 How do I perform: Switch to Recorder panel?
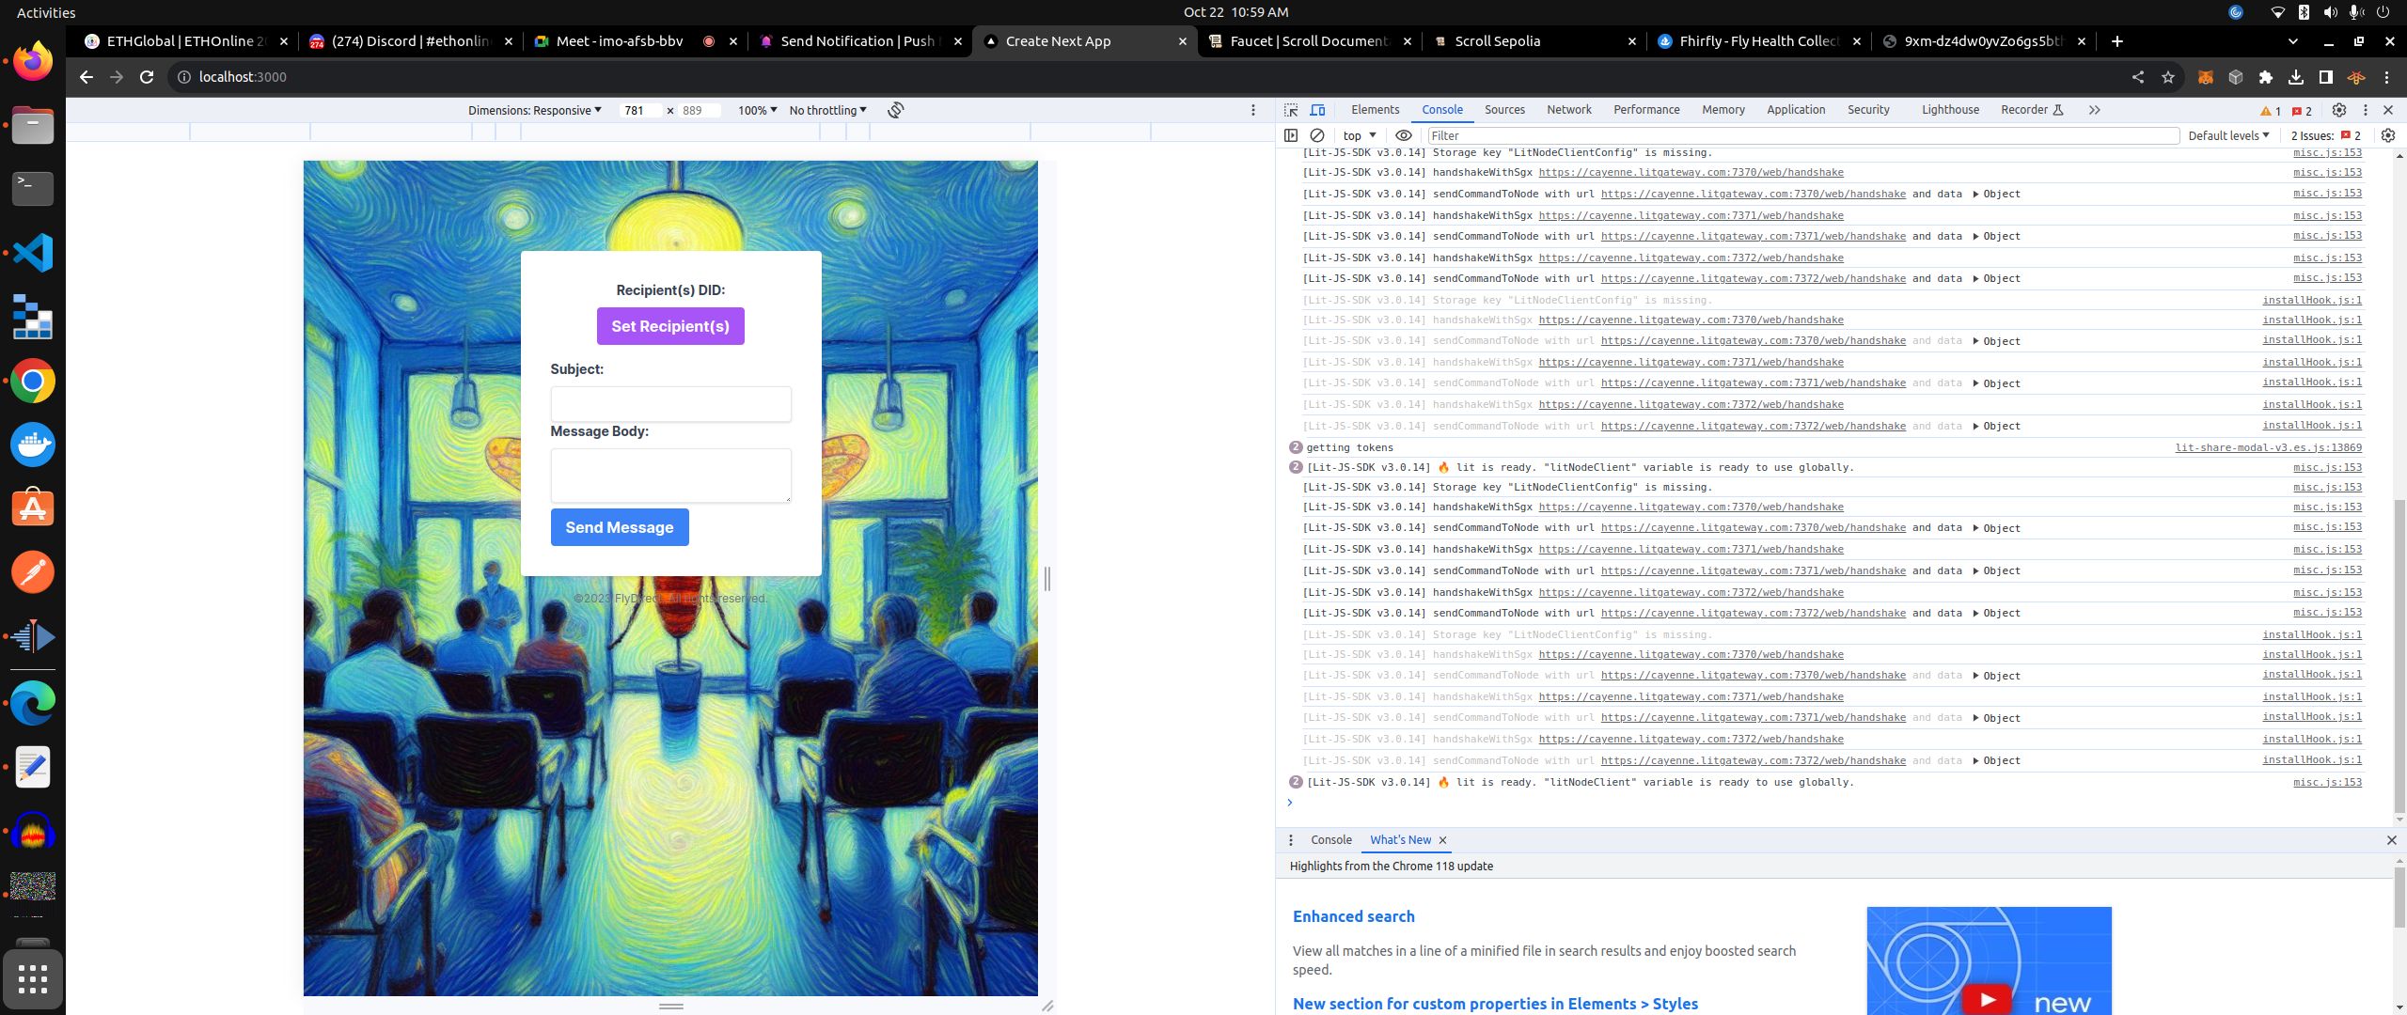pos(2031,110)
